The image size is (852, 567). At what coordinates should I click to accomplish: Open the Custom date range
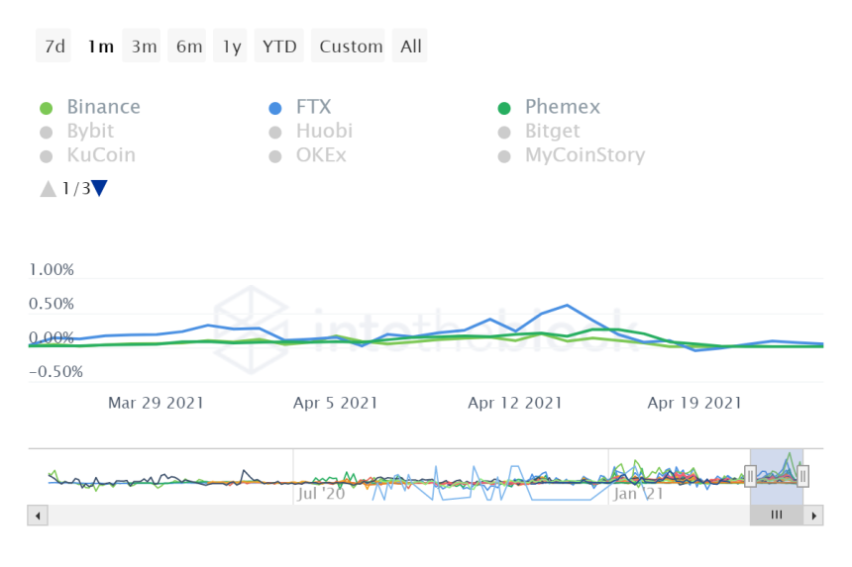click(351, 47)
